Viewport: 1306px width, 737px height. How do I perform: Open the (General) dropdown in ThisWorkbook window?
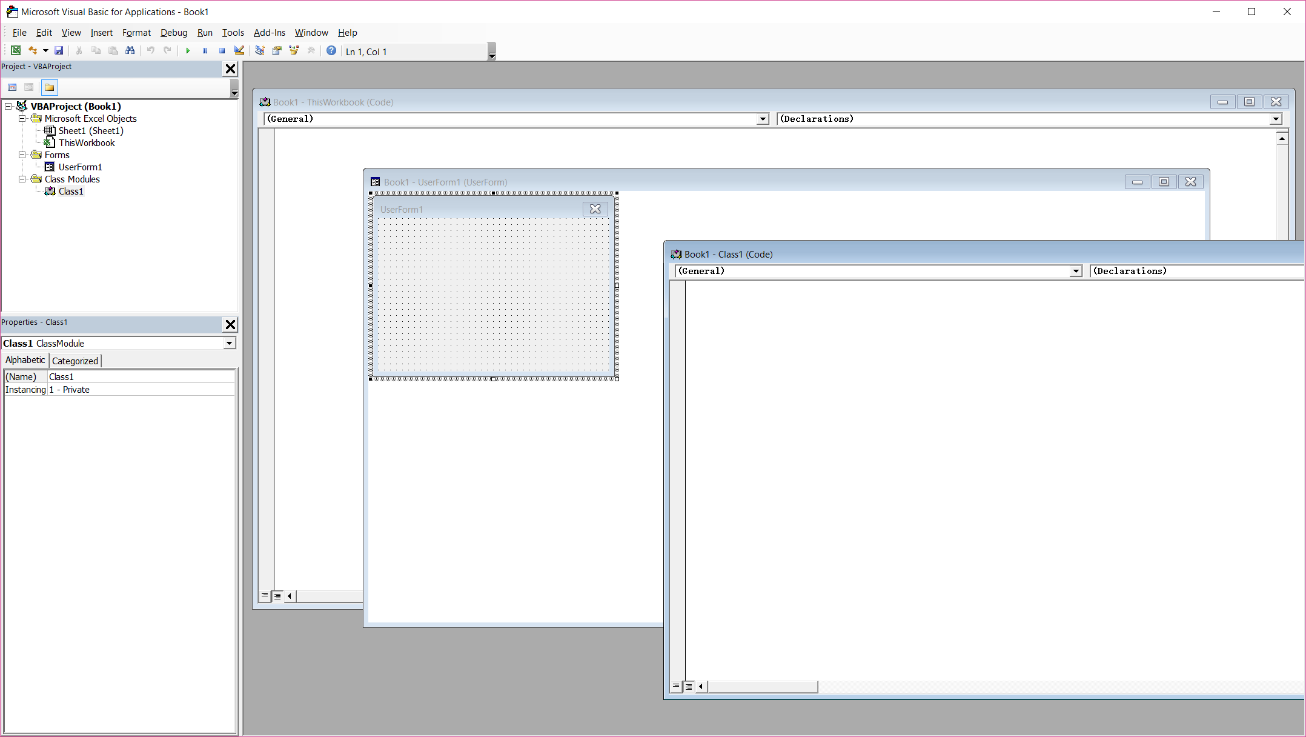click(763, 119)
